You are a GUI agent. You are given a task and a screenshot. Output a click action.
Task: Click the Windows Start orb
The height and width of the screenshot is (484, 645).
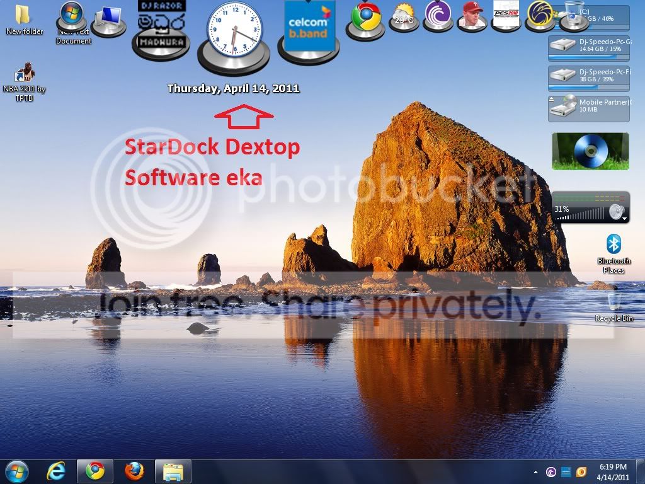click(x=17, y=471)
